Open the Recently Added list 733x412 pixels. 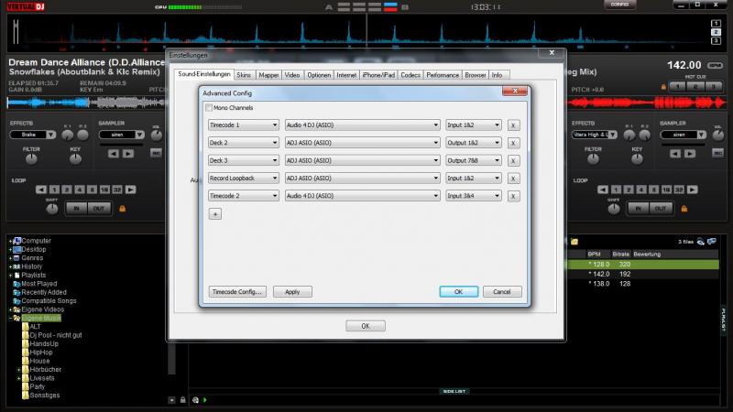44,292
